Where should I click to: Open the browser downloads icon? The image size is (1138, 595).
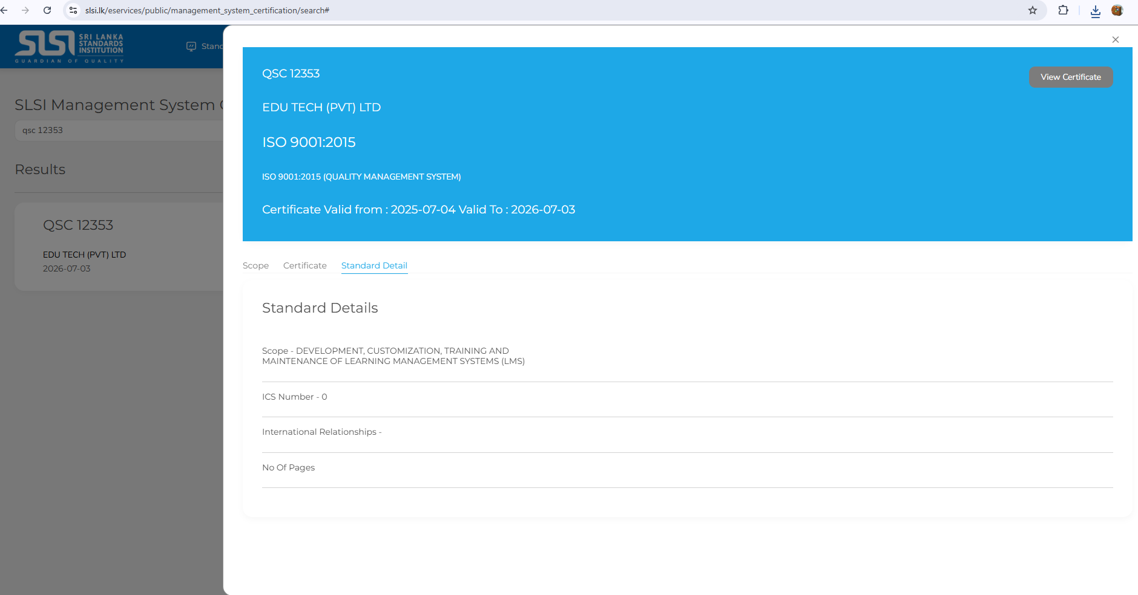(1095, 11)
